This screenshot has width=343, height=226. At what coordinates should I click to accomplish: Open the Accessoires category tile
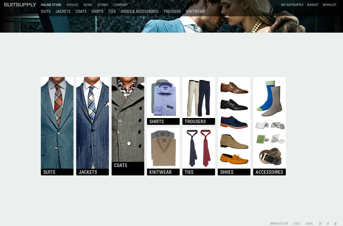[269, 126]
